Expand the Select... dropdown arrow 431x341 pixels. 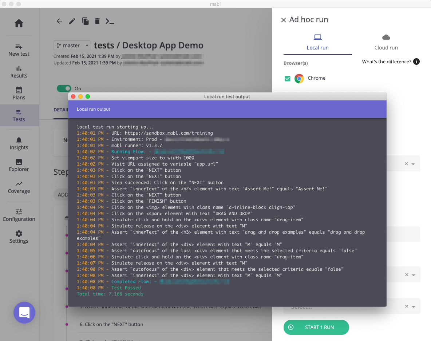(414, 307)
